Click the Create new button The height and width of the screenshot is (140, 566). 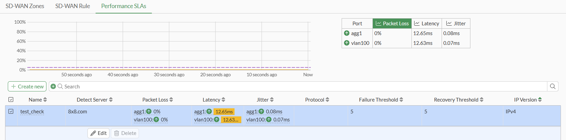(x=27, y=86)
